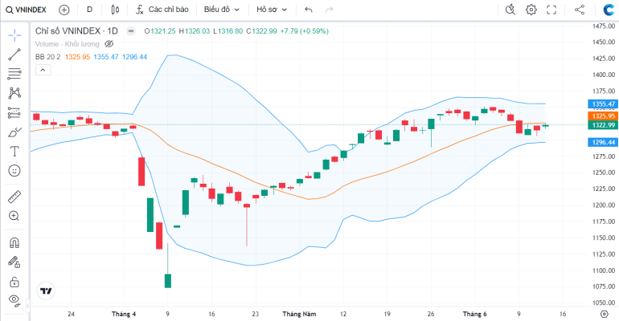The width and height of the screenshot is (619, 321).
Task: Toggle Volume indicator visibility eye icon
Action: pos(109,44)
